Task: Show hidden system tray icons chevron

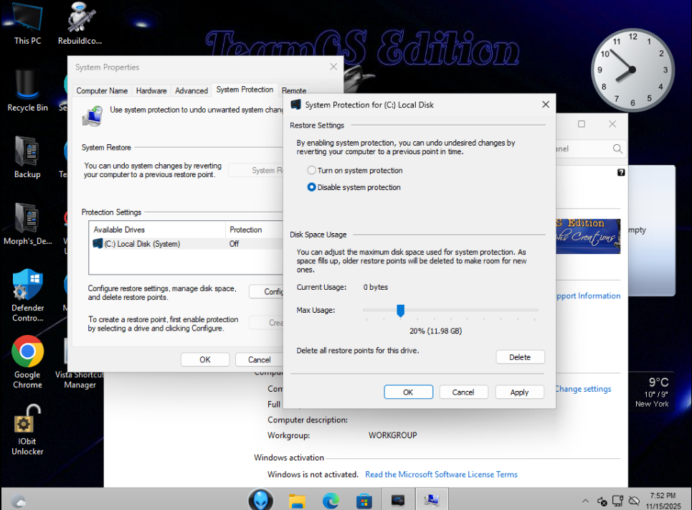Action: coord(585,501)
